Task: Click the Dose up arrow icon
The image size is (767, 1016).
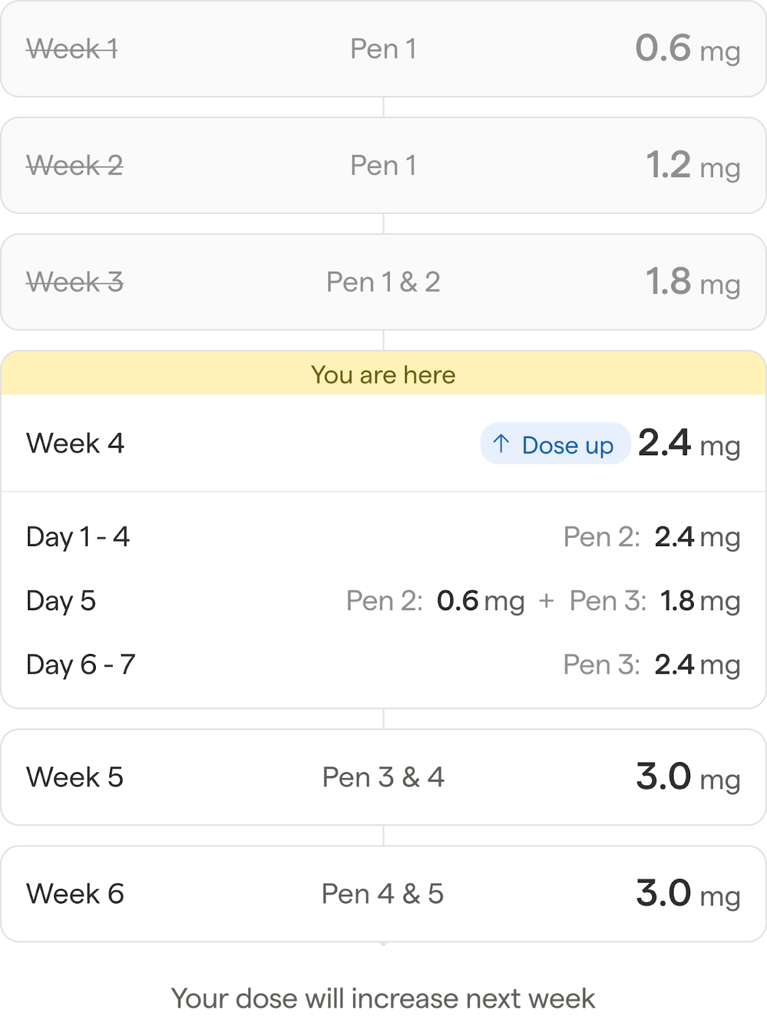Action: tap(501, 444)
